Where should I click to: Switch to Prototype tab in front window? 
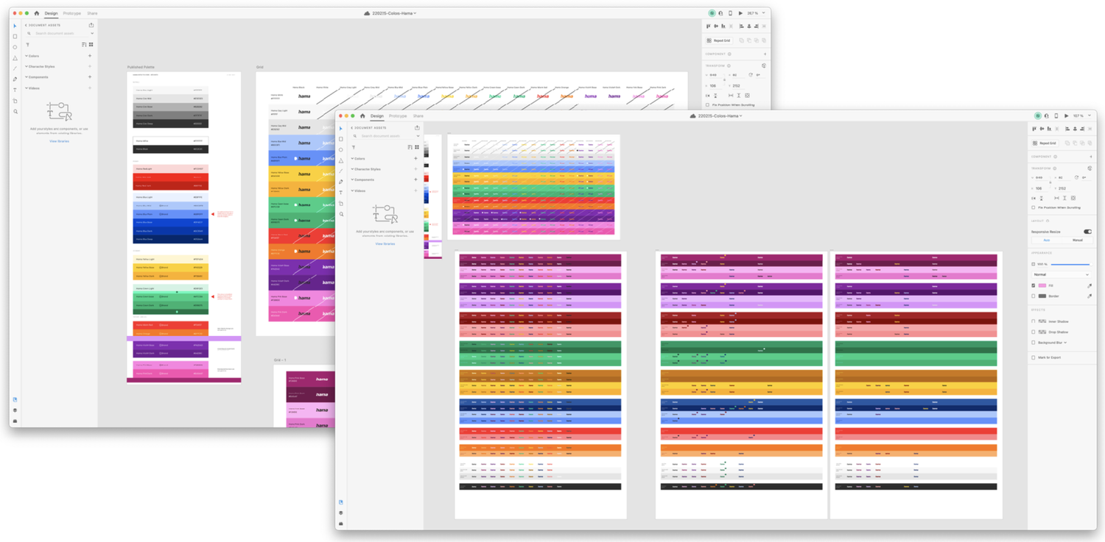coord(398,115)
